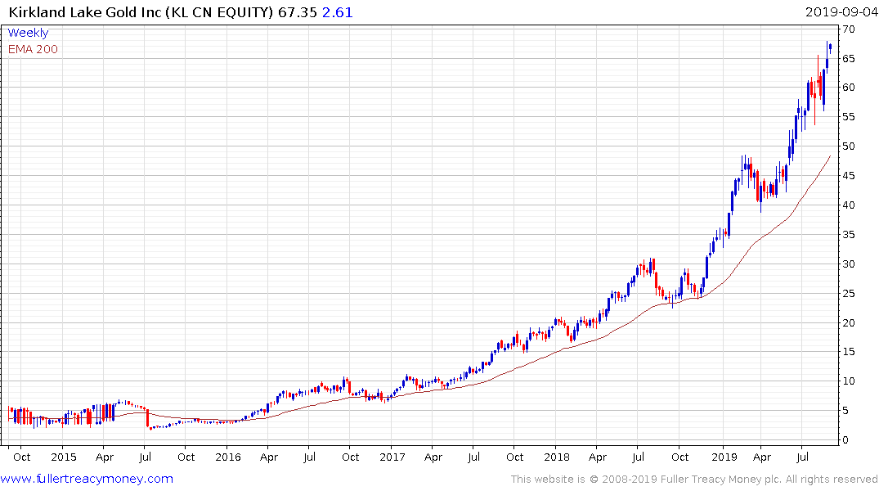Click the Oct label before 2015
Image resolution: width=879 pixels, height=491 pixels.
[x=22, y=457]
